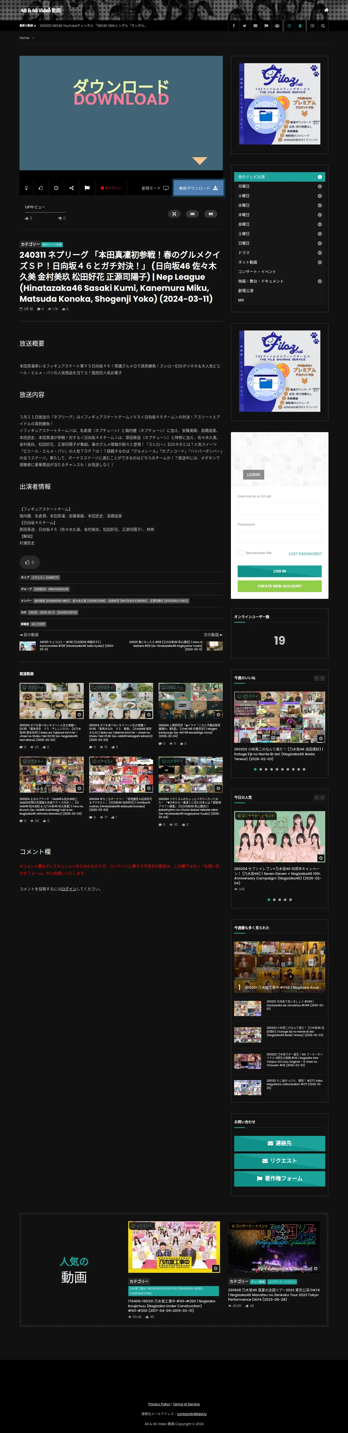Click the リクエスト request button
This screenshot has width=348, height=1433.
[x=280, y=1161]
